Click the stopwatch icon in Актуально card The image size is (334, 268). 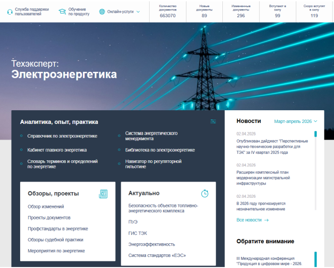tap(205, 194)
